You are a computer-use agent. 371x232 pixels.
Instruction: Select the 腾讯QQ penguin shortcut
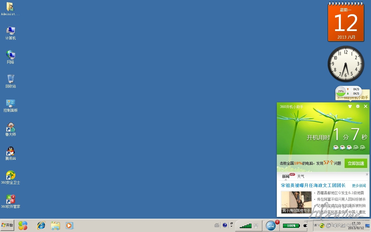[10, 153]
